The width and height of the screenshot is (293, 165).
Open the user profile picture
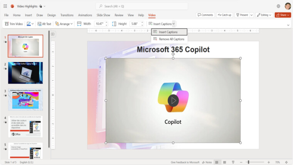pyautogui.click(x=288, y=6)
